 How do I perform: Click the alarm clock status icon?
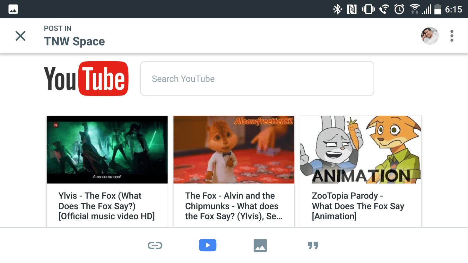point(399,9)
